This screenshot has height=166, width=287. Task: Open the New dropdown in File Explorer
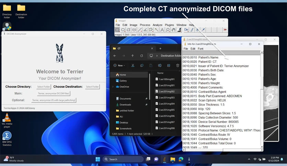119,66
